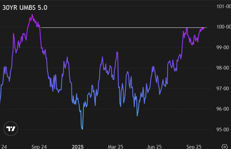Click the latest data point dot on line
The width and height of the screenshot is (231, 149).
coord(203,28)
